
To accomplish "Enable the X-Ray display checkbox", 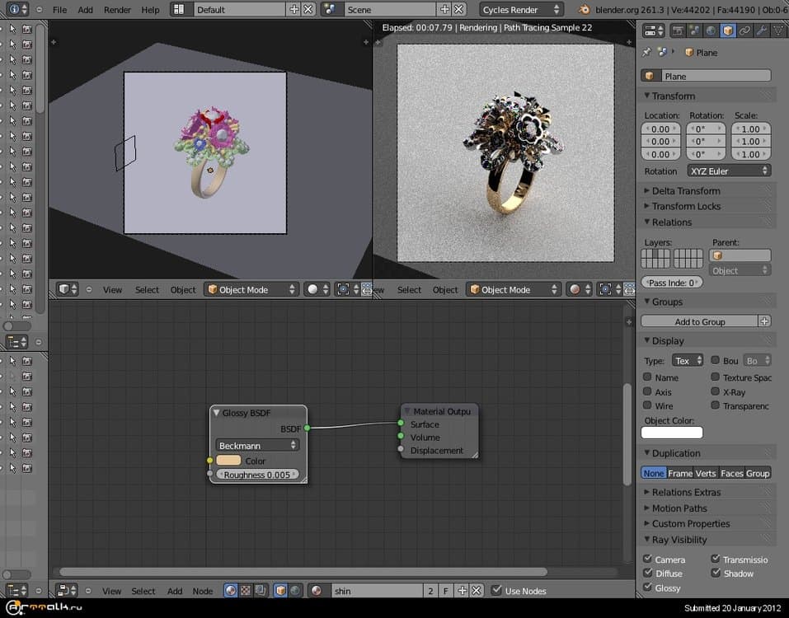I will 716,392.
